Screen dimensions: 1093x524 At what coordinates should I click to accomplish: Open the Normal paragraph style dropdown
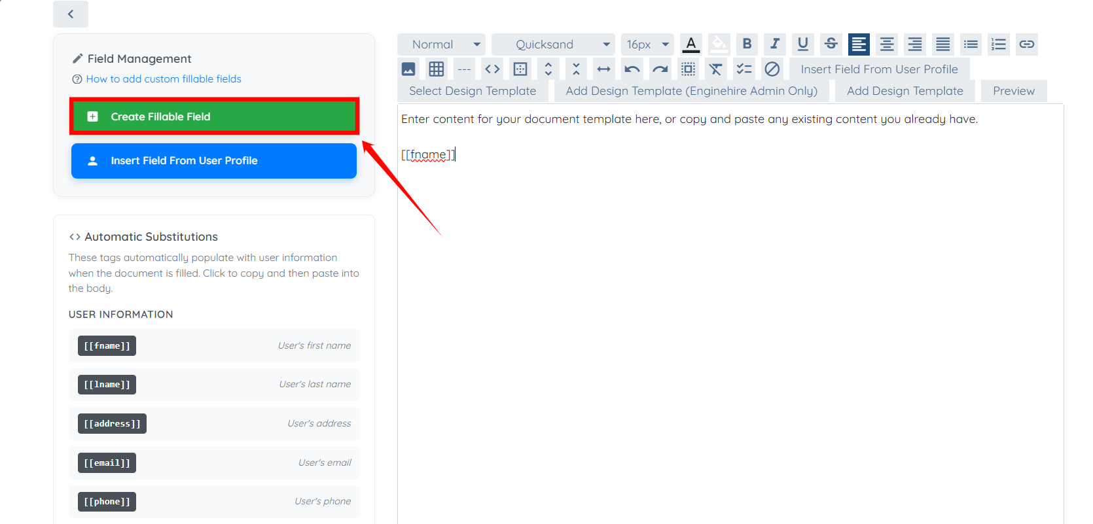pyautogui.click(x=441, y=44)
